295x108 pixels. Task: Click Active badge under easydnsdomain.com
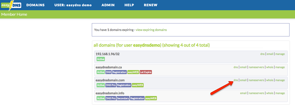coord(101,85)
